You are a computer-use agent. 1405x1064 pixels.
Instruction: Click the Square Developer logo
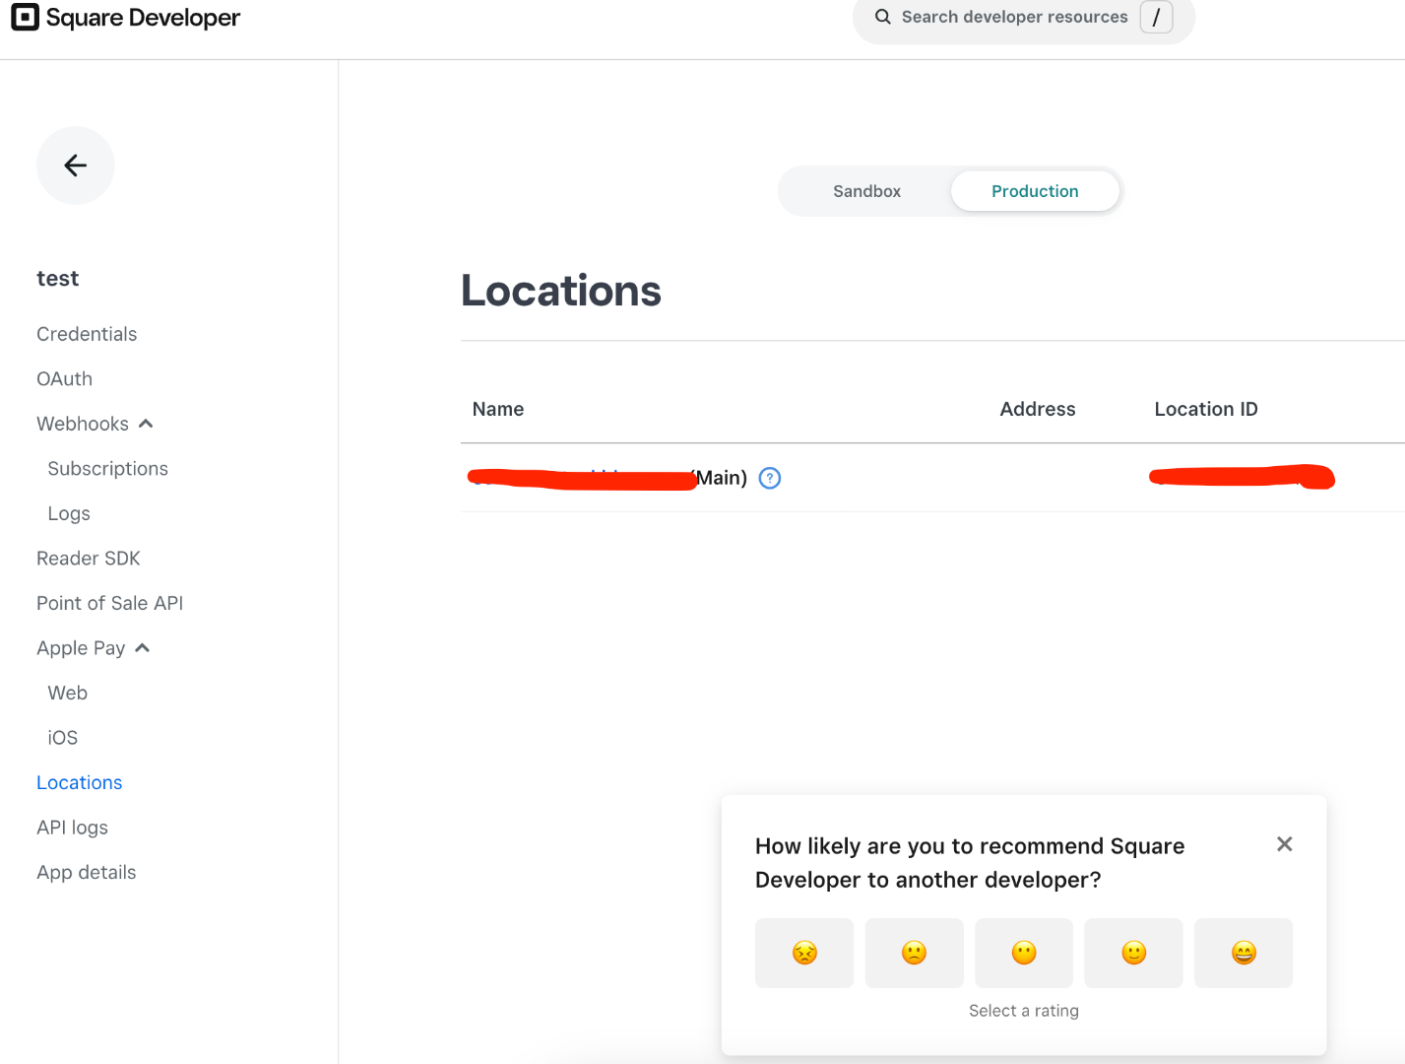(x=126, y=18)
